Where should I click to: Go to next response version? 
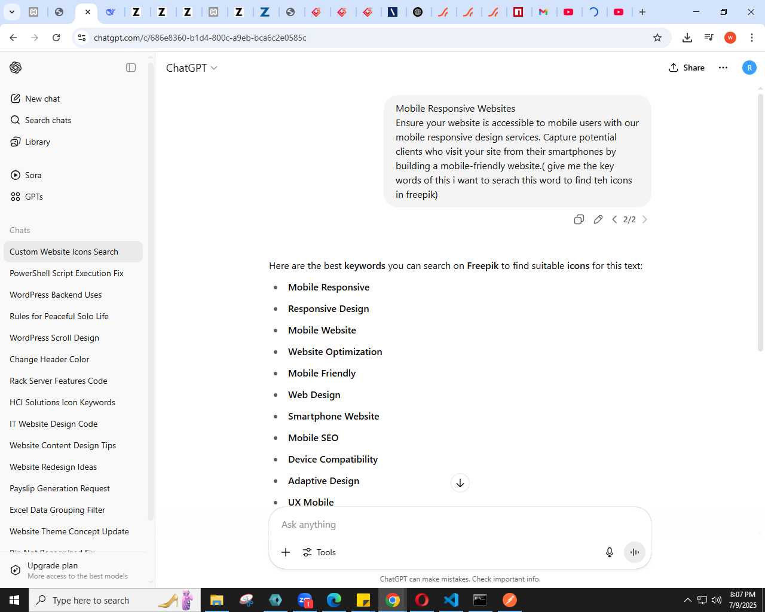(x=644, y=219)
